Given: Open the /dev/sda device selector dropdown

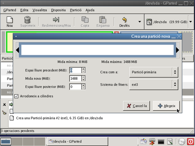Looking at the screenshot, I should click(x=191, y=22).
